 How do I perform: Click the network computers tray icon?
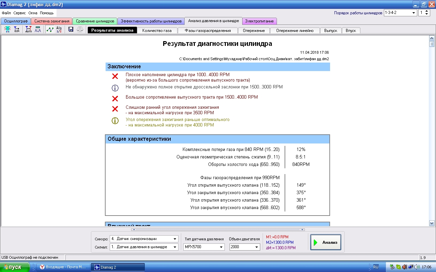[411, 267]
